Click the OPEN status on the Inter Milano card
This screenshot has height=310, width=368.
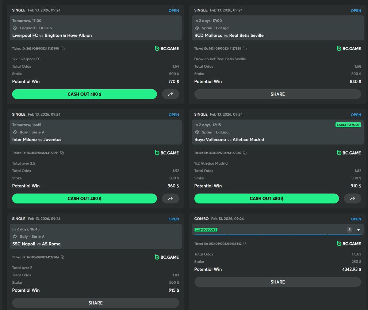tap(174, 115)
